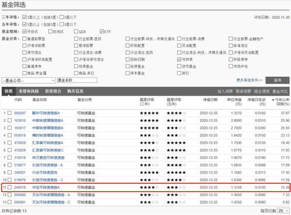Image resolution: width=291 pixels, height=215 pixels.
Task: Check the 行业股票-消费 category checkbox
Action: (x=179, y=38)
